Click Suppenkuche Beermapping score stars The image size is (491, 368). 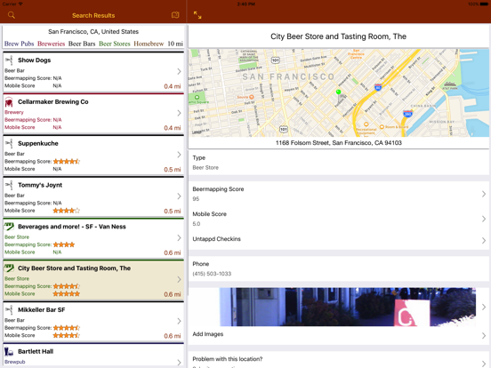[x=67, y=162]
